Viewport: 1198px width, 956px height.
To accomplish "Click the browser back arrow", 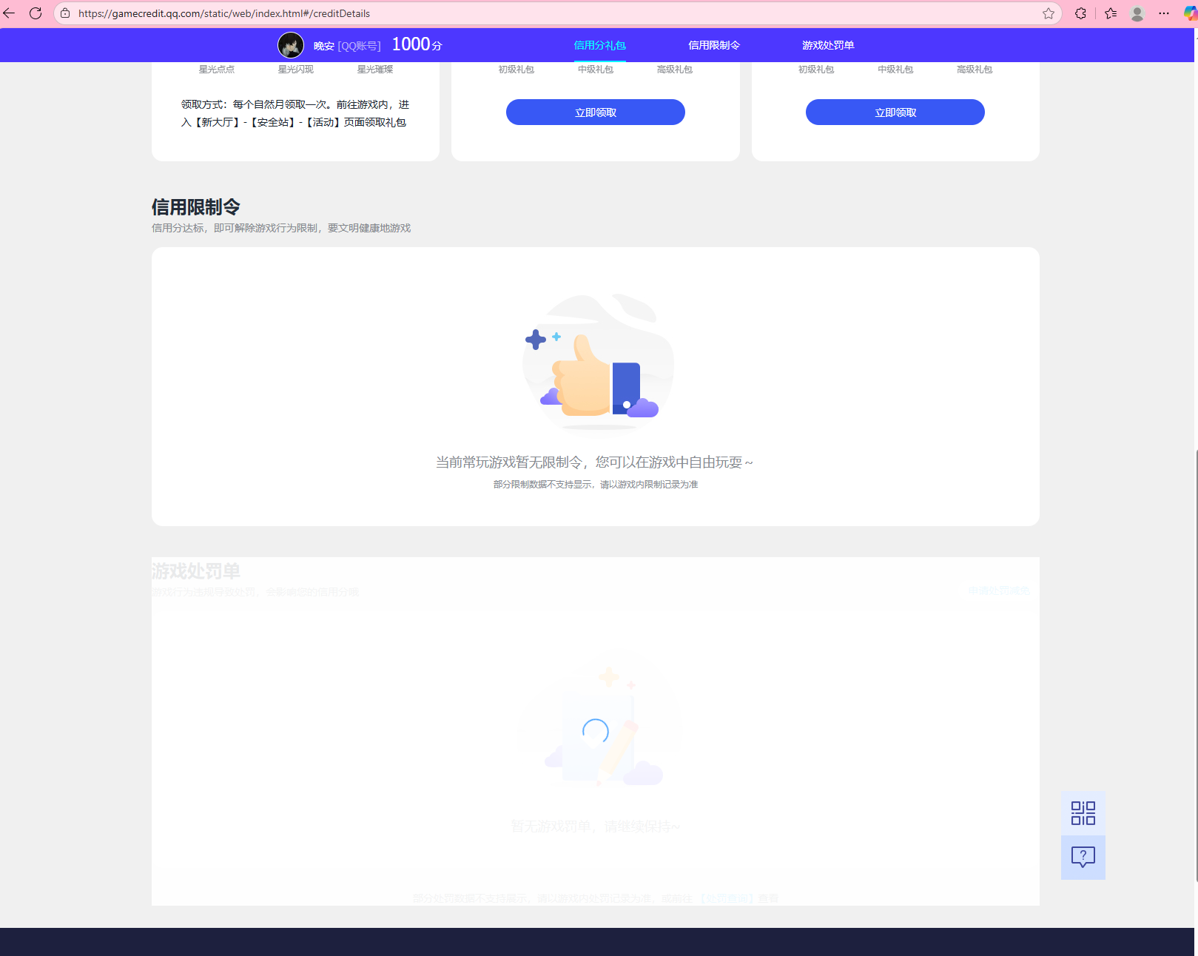I will 9,13.
